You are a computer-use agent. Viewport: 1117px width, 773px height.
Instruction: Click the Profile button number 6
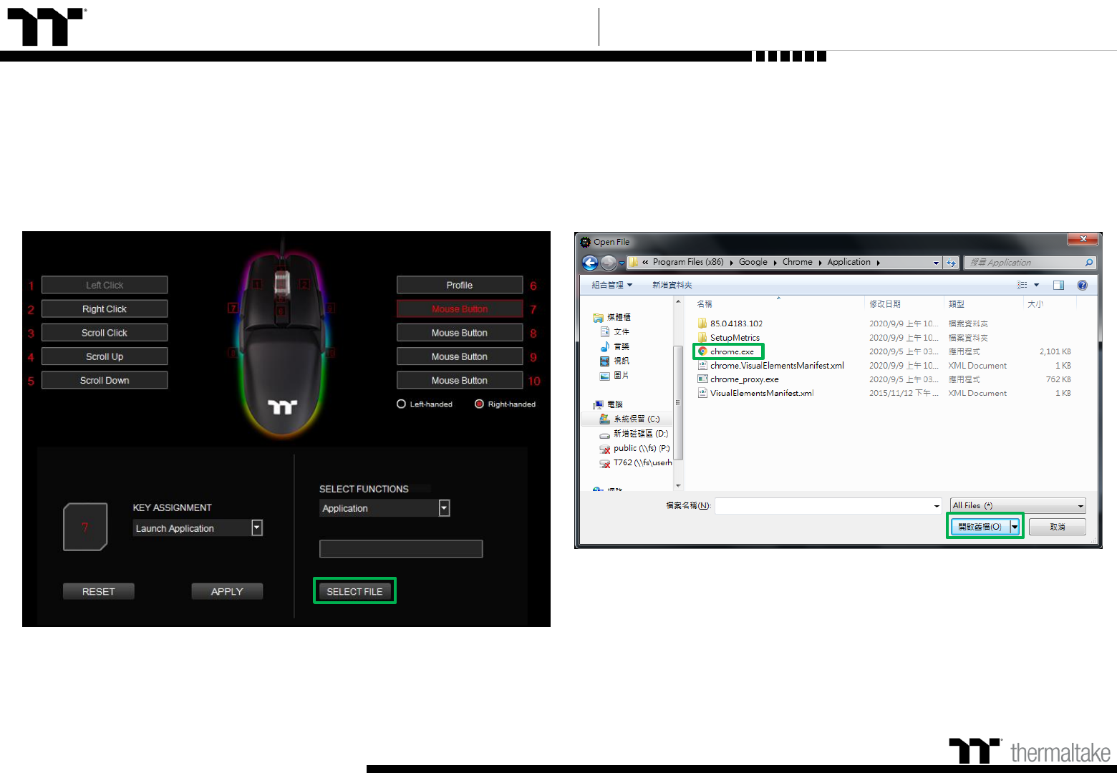pyautogui.click(x=459, y=285)
